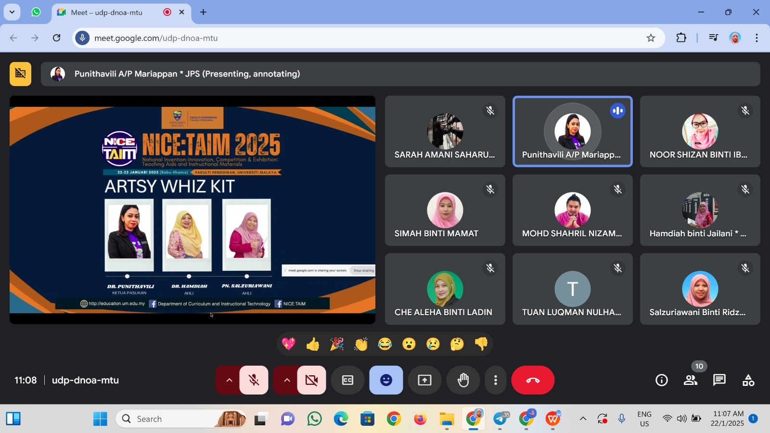Click the yellow annotation-hidden icon
This screenshot has height=433, width=770.
20,74
